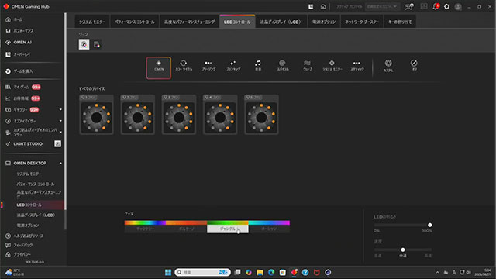Switch to Advanced Performance Tuning tab
The height and width of the screenshot is (279, 496).
click(189, 22)
